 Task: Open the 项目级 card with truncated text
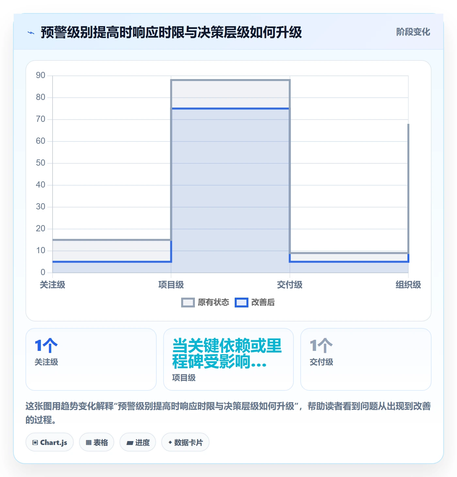click(228, 359)
